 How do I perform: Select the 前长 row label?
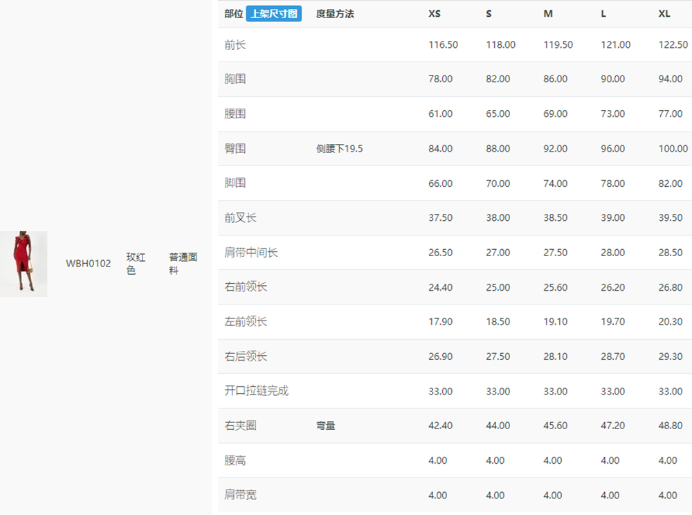[x=235, y=44]
